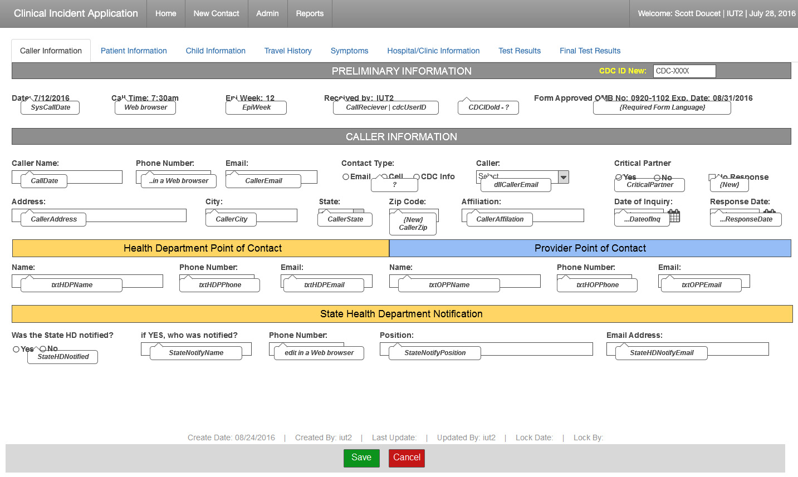798x477 pixels.
Task: Focus the State Notify Position text field
Action: (x=535, y=349)
